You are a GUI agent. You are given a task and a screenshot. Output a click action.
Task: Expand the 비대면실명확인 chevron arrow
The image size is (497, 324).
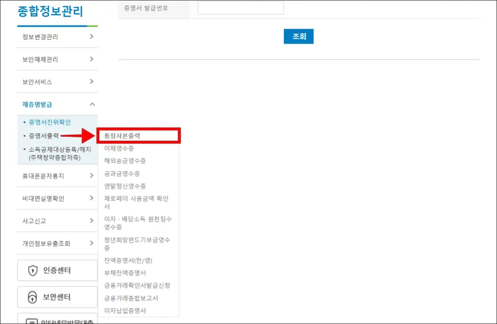92,198
